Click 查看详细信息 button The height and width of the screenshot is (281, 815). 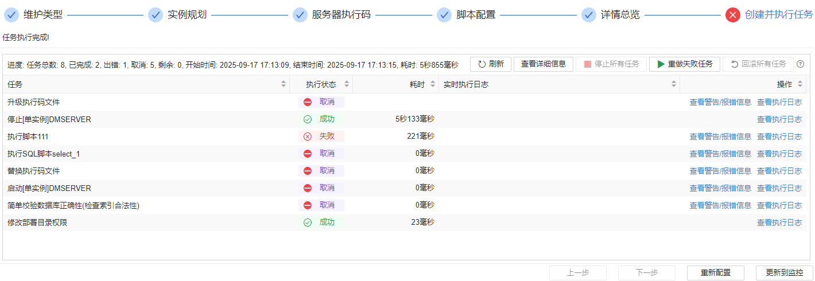pos(544,64)
